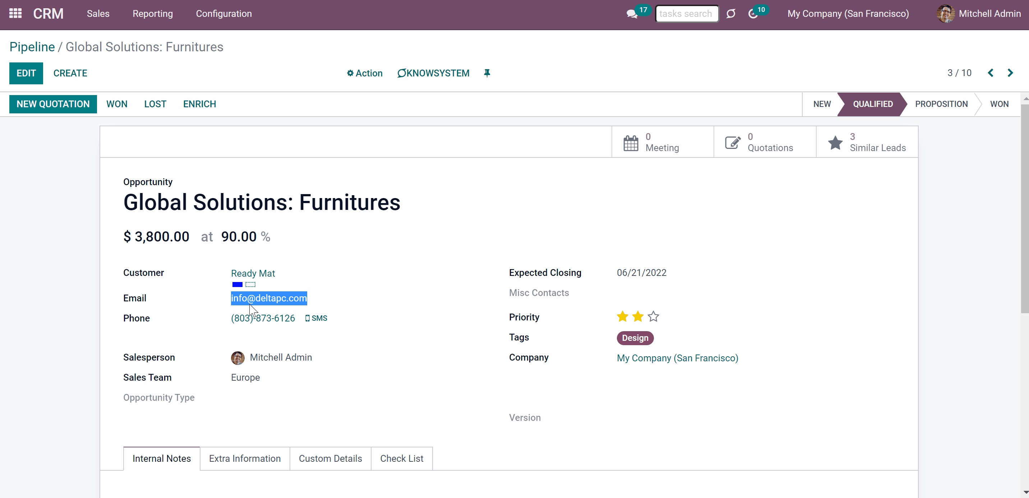The height and width of the screenshot is (498, 1029).
Task: Set priority to first star
Action: click(x=622, y=316)
